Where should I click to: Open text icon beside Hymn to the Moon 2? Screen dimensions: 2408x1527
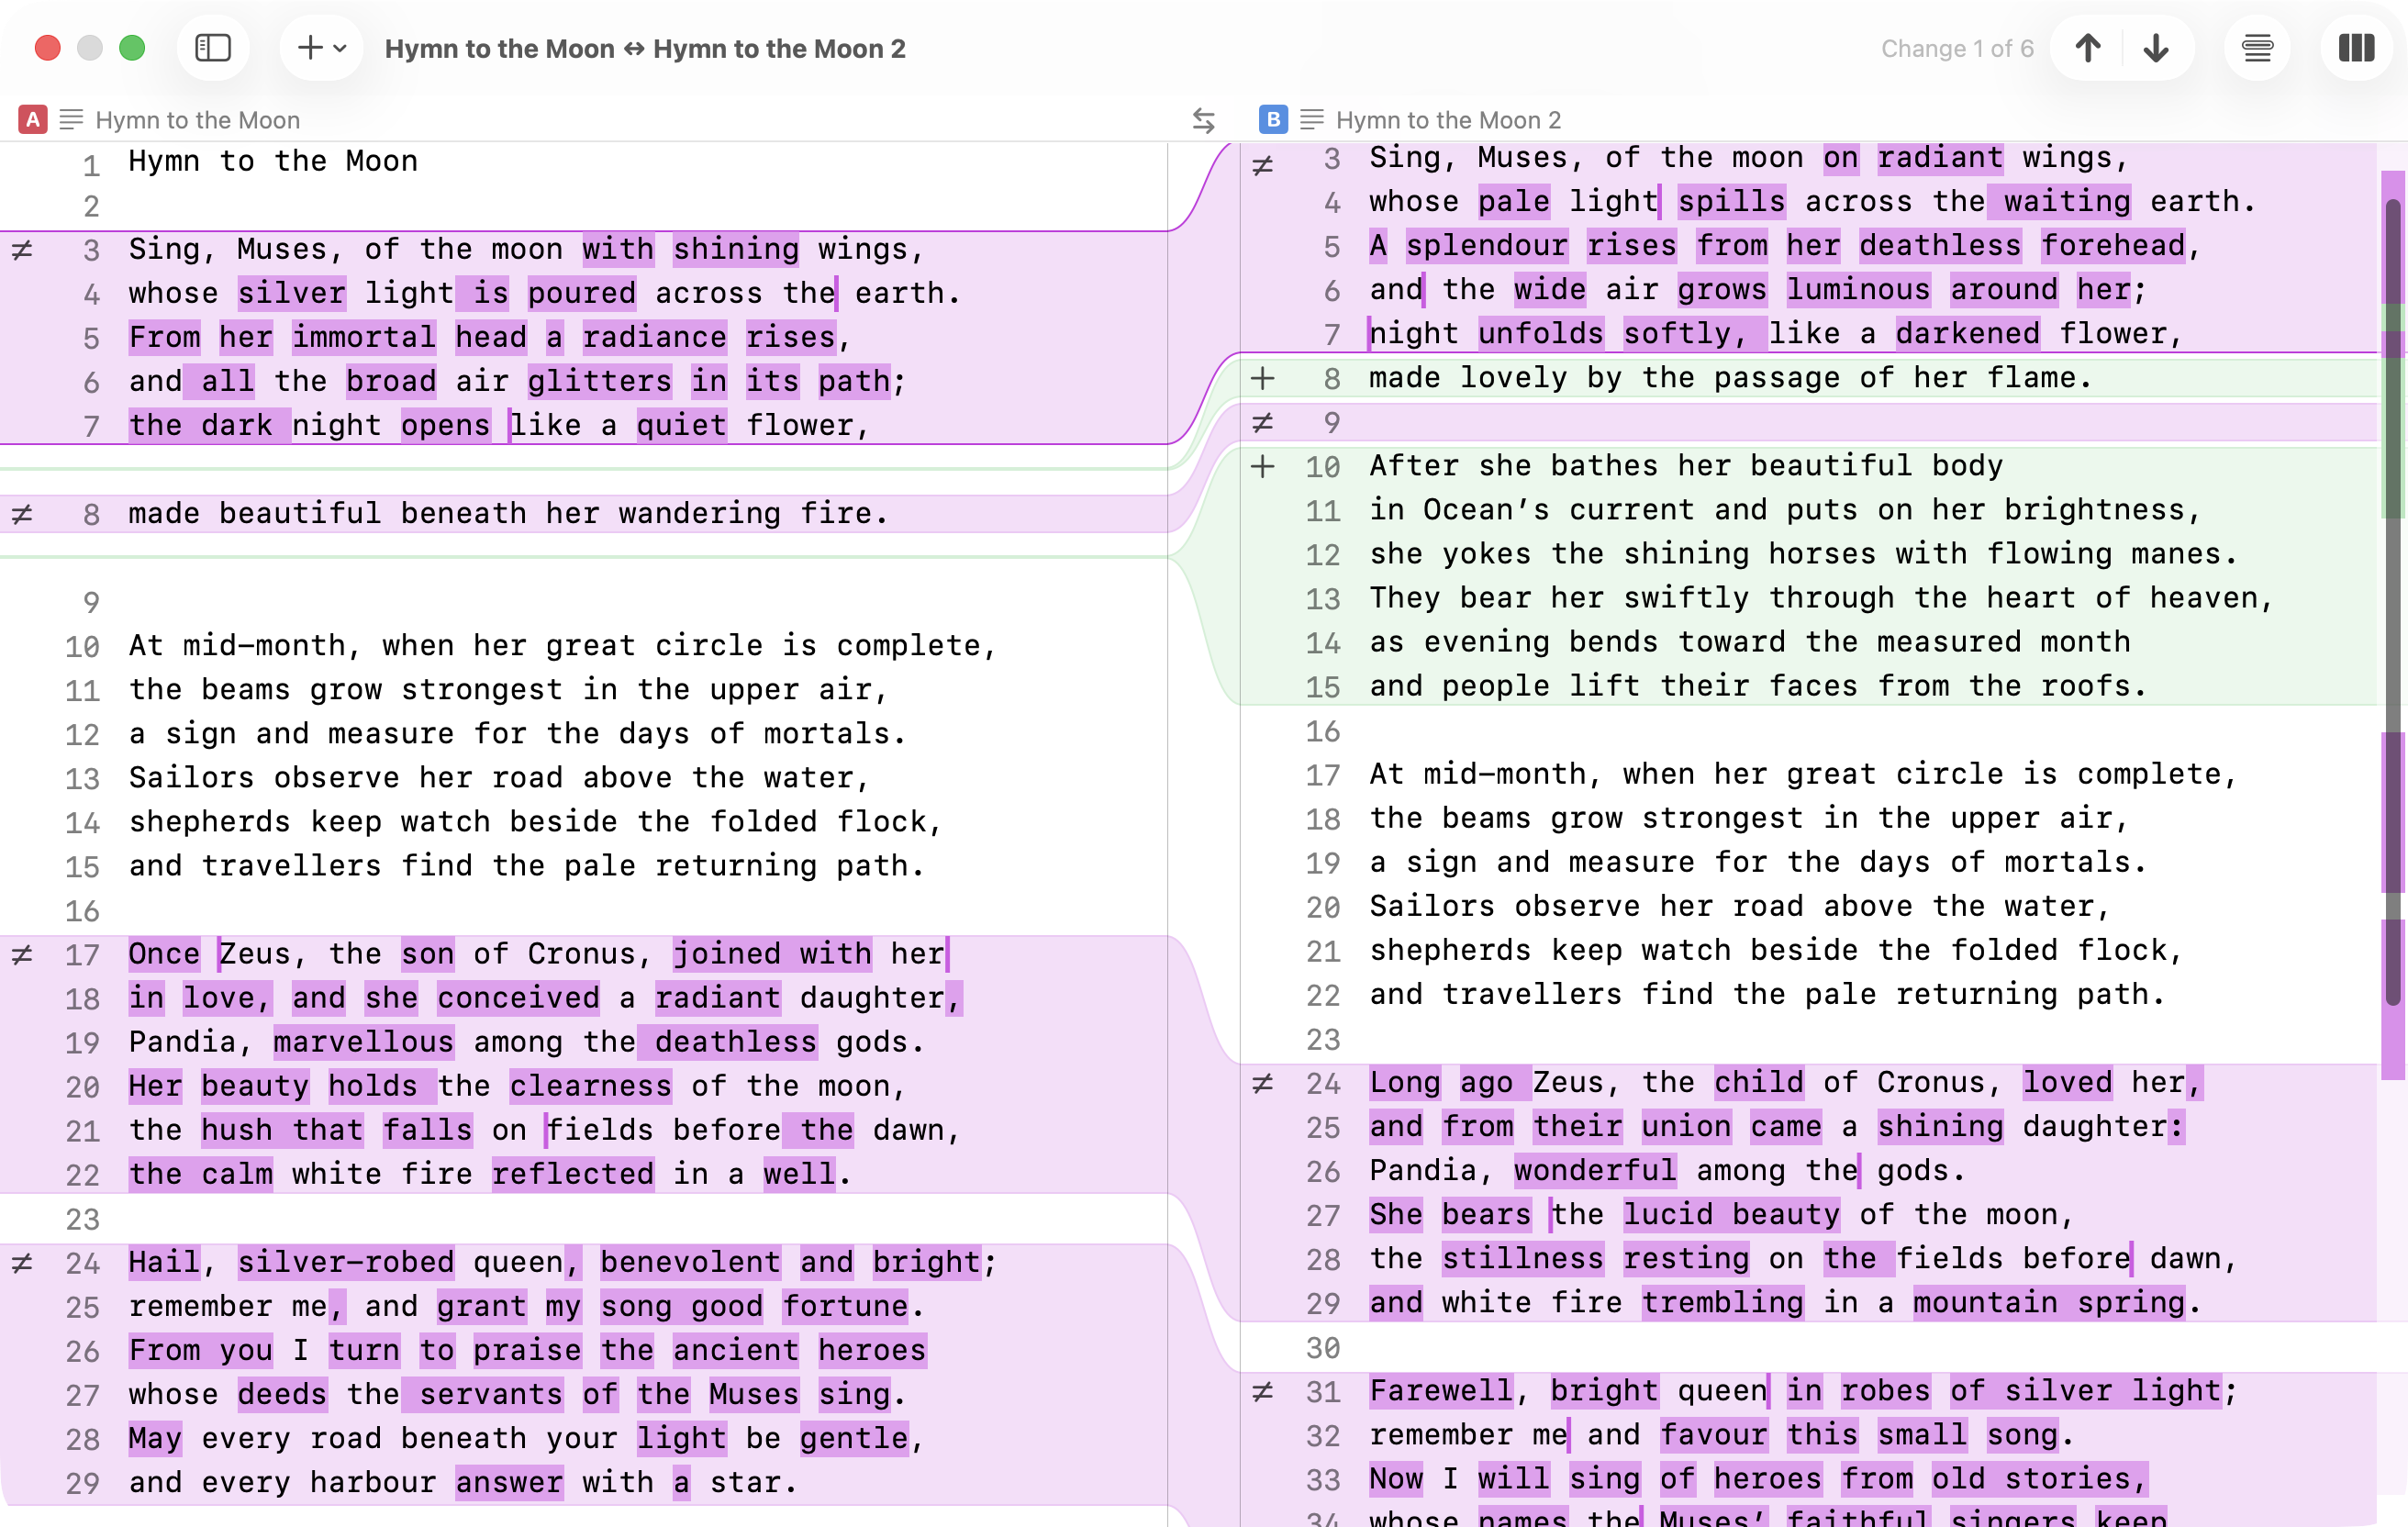1312,120
